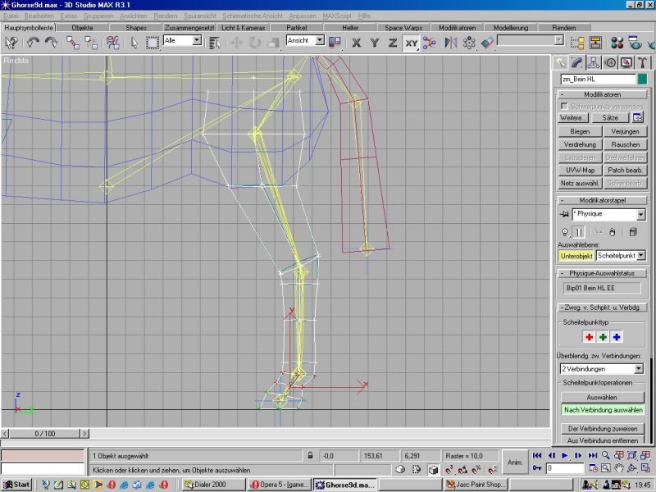Open the Scheitelpunkt selection level dropdown
The height and width of the screenshot is (492, 656).
click(640, 256)
